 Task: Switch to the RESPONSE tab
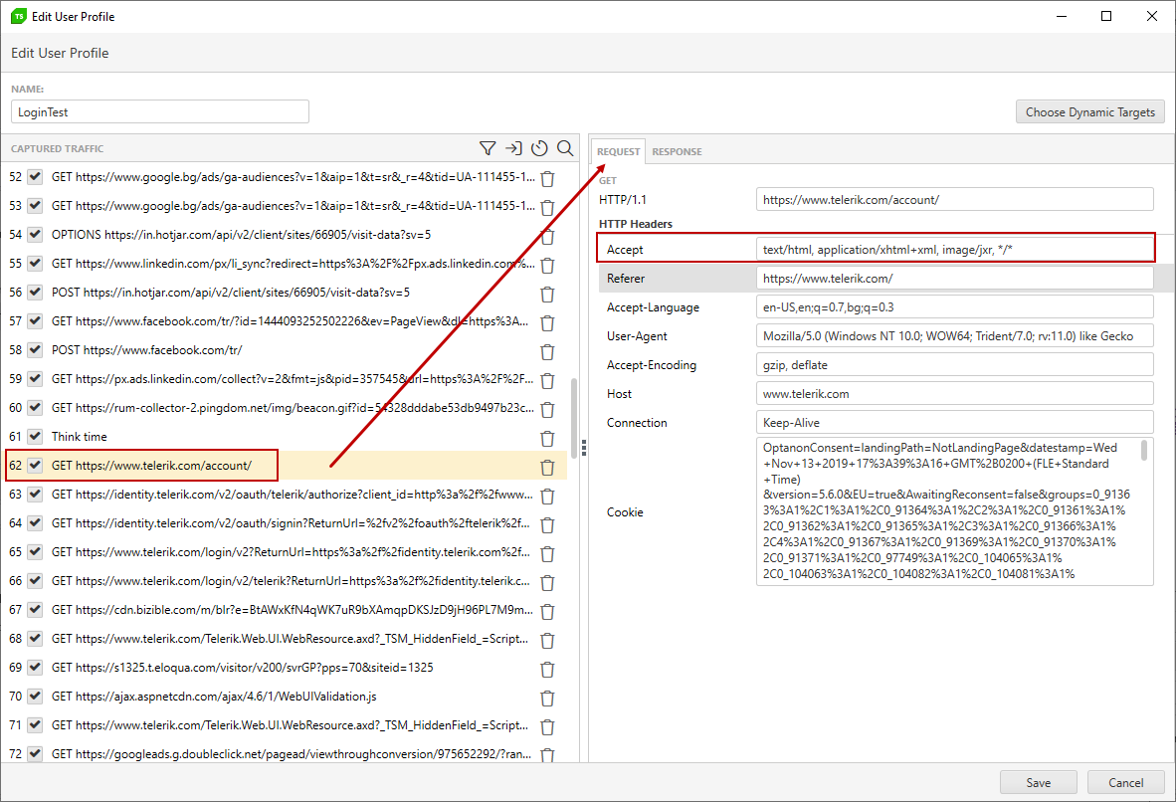(677, 151)
